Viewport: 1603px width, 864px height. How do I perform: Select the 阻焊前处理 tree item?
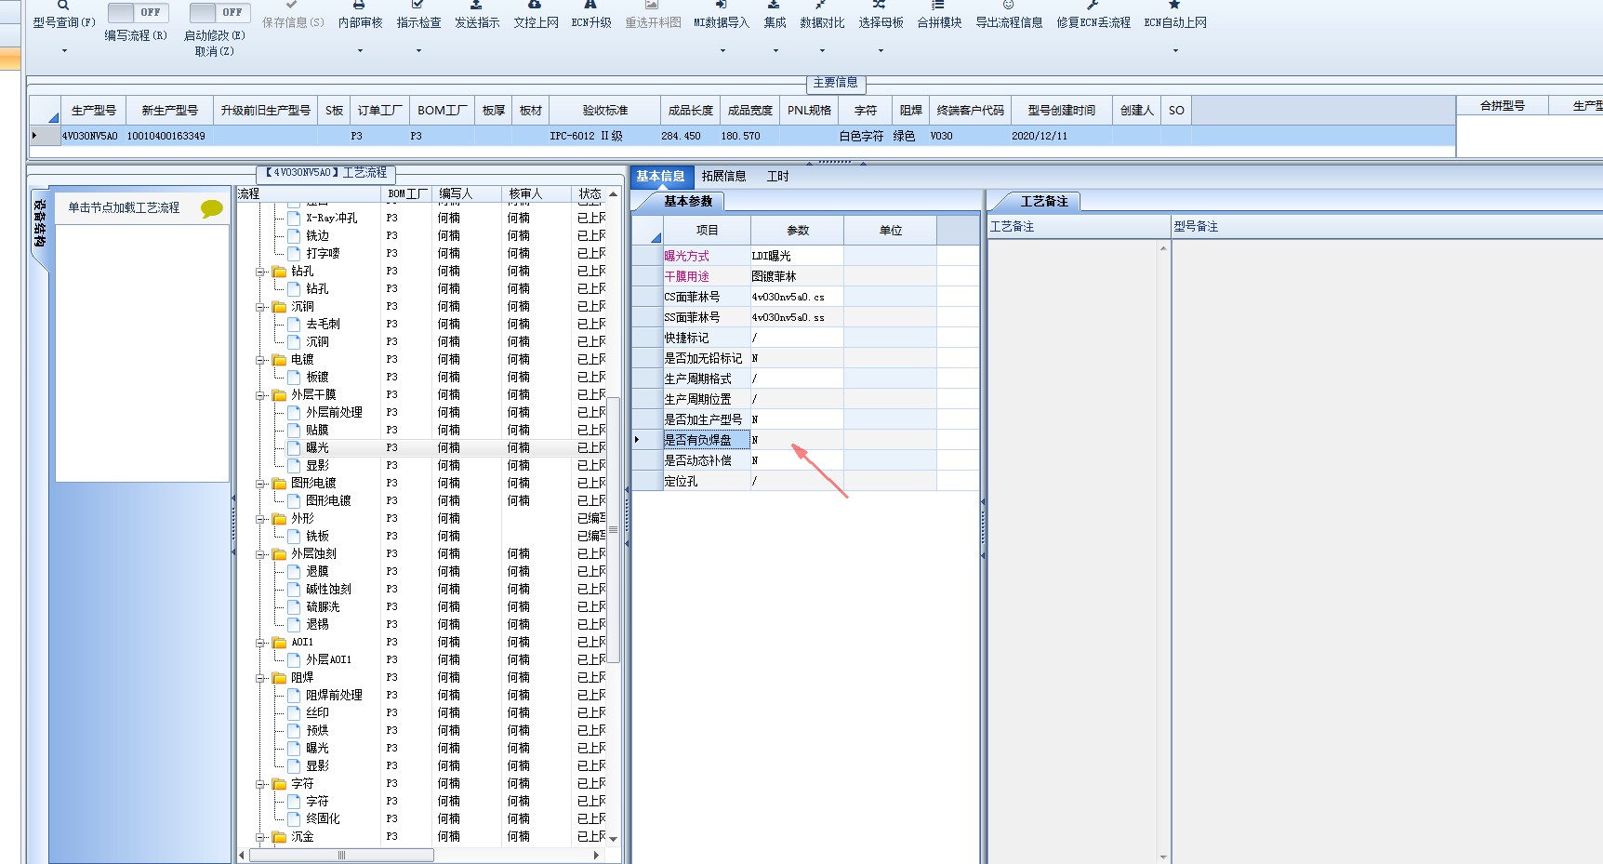click(334, 696)
